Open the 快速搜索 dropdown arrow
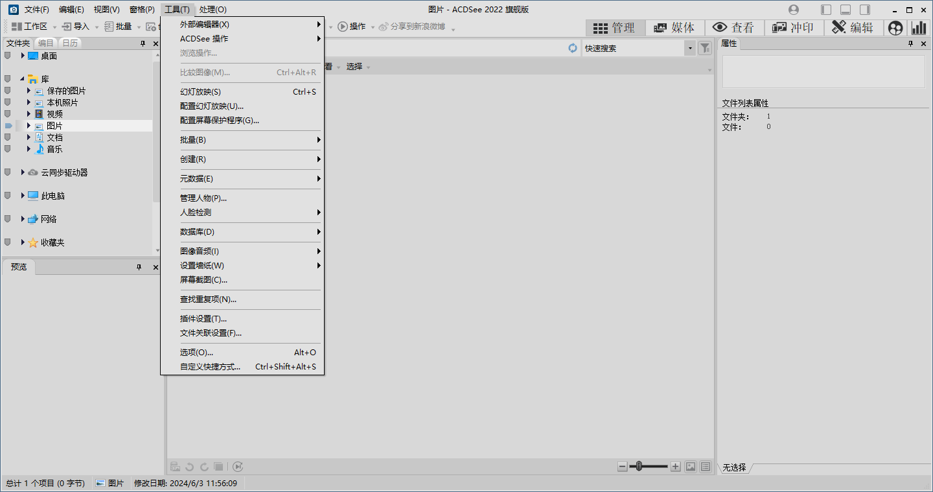Screen dimensions: 933x492 [x=690, y=48]
